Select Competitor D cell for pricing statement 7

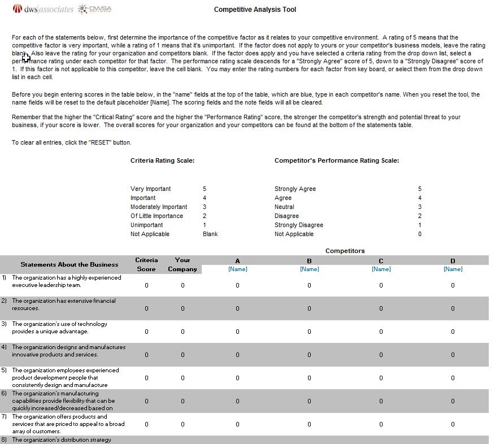point(453,424)
